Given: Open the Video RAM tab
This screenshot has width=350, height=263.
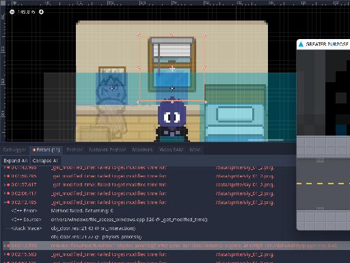Looking at the screenshot, I should pyautogui.click(x=171, y=150).
